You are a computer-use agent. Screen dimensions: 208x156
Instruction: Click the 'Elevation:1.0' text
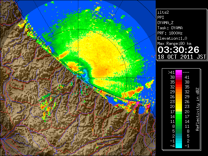coord(172,38)
